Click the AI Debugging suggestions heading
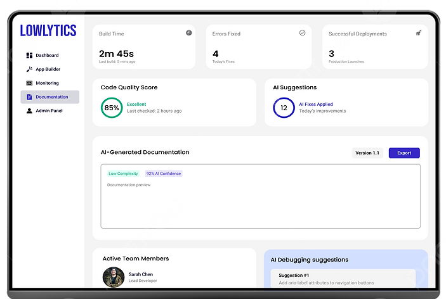 pos(310,260)
